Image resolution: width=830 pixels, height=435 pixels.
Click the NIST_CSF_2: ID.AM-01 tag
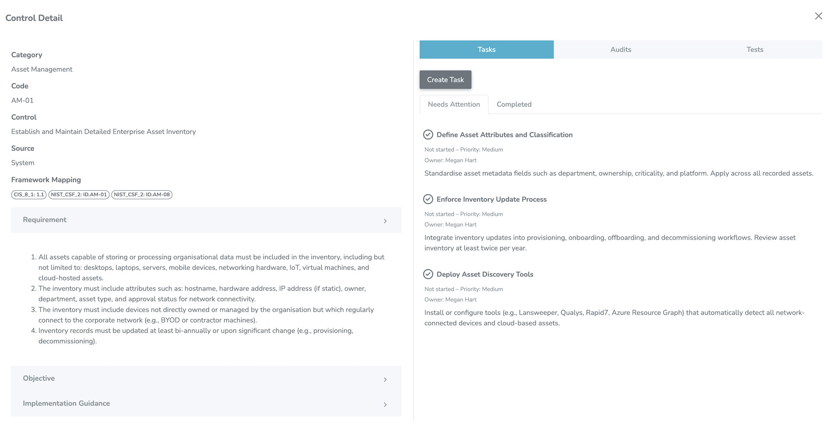(x=79, y=195)
